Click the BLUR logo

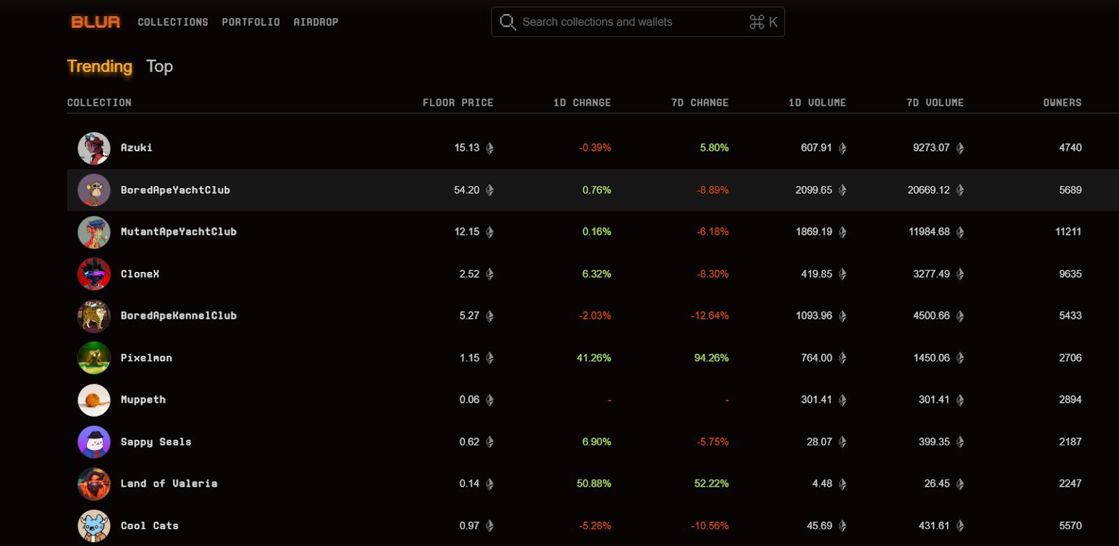95,22
